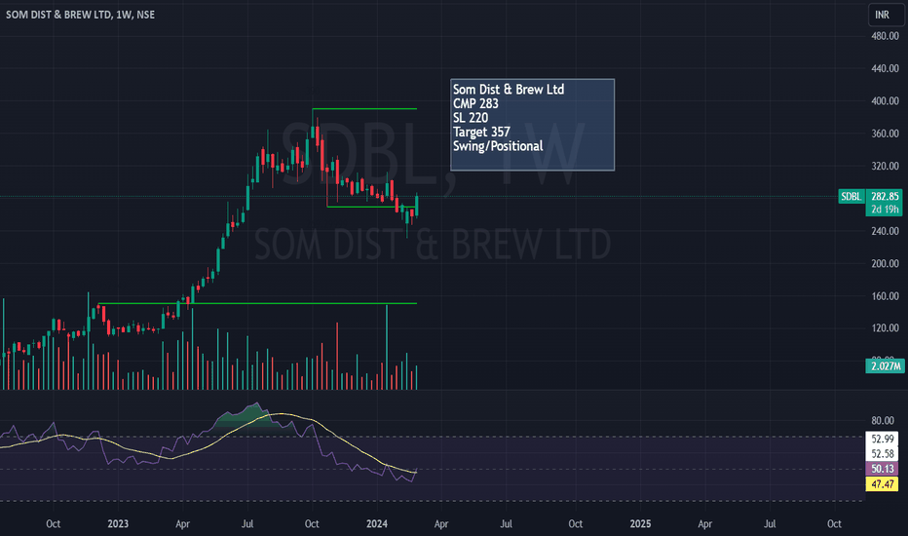Click the Target 357 line in the note
Viewport: 908px width, 536px height.
coord(481,133)
